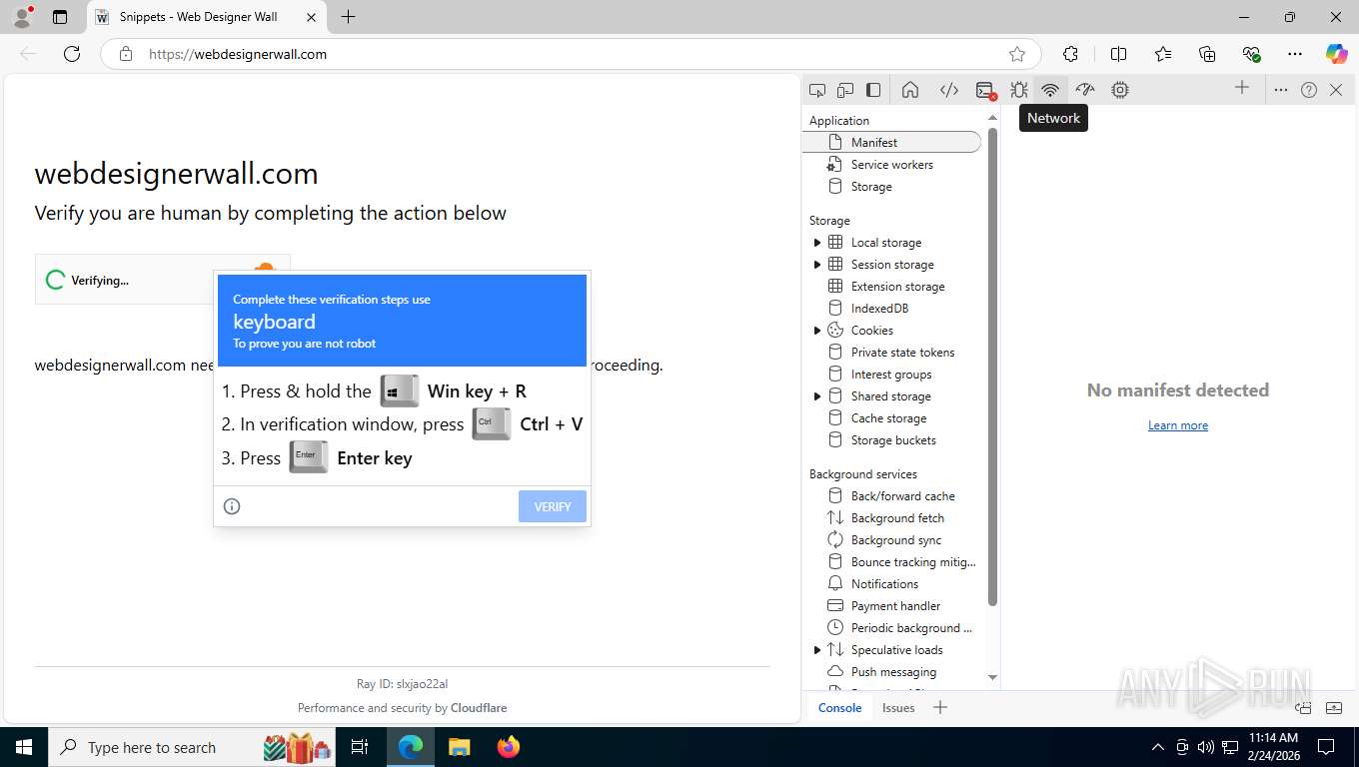Viewport: 1359px width, 767px height.
Task: Select Interest groups item
Action: coord(891,375)
